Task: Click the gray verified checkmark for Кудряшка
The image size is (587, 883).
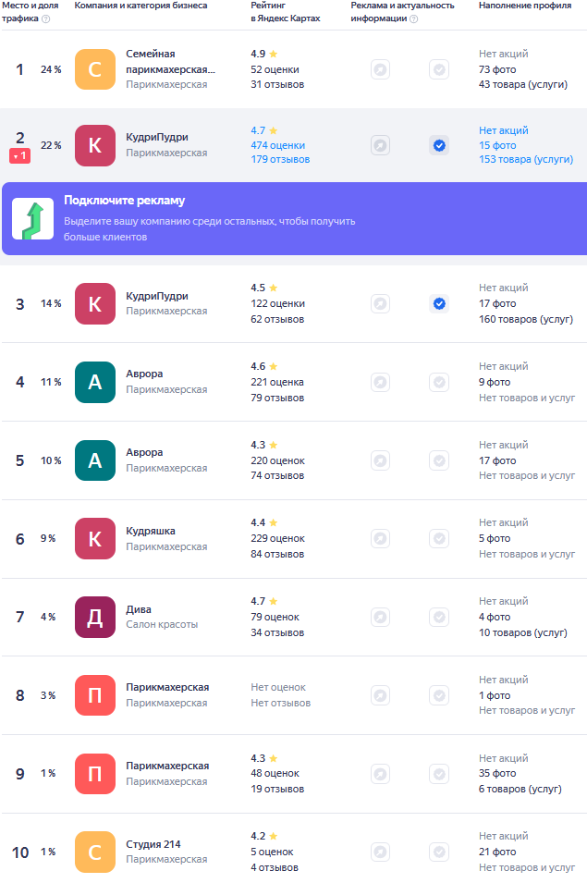Action: coord(439,539)
